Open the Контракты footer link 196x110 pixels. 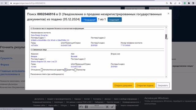(x=97, y=99)
